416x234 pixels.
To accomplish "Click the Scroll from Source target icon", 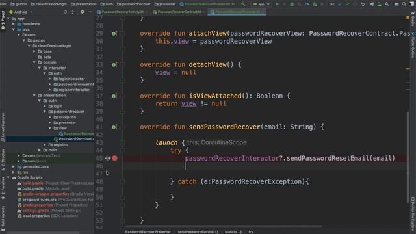I will [65, 12].
